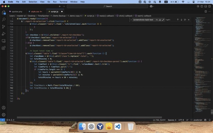
Task: Open the Search view in activity bar
Action: 4,20
